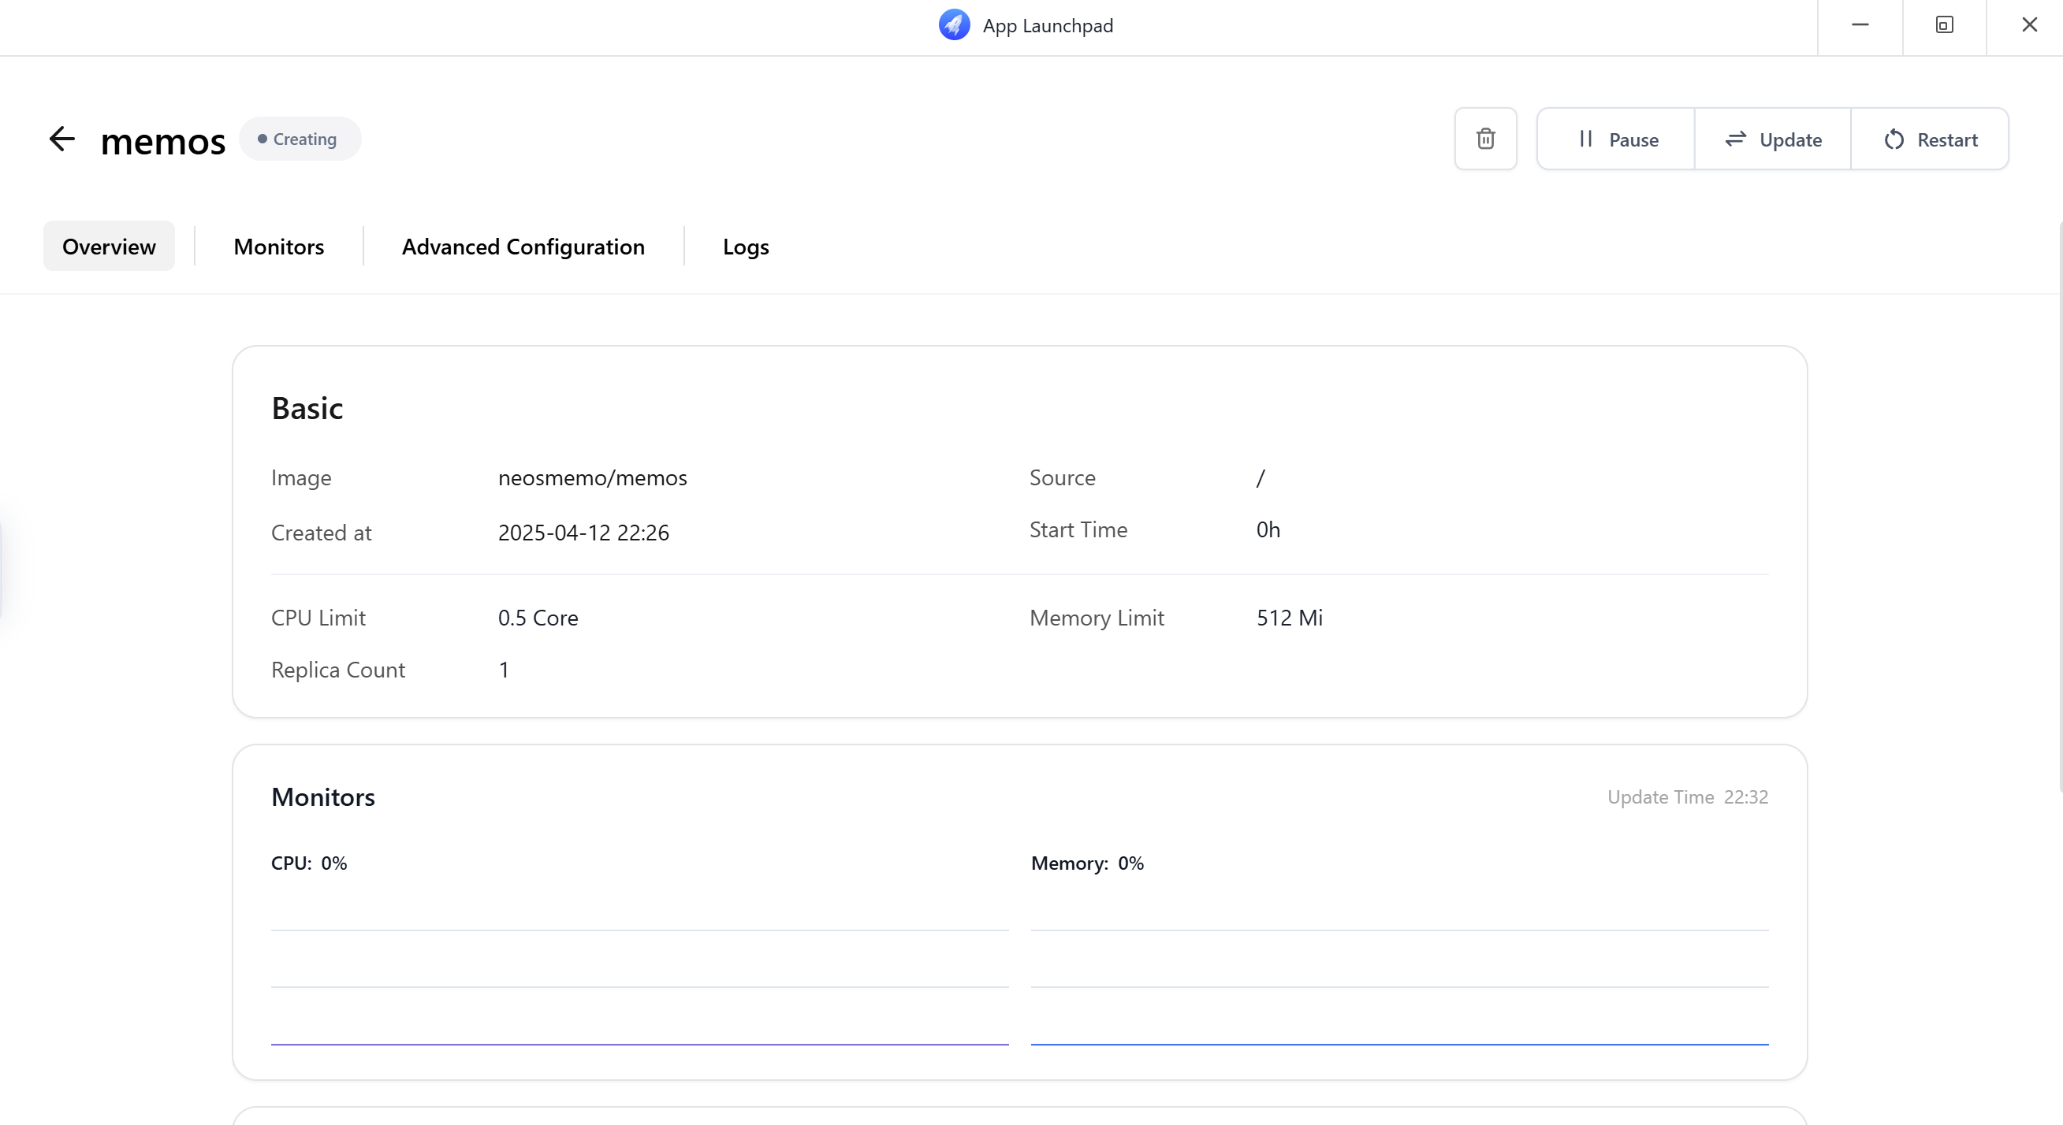Click the Monitors card heading
This screenshot has width=2063, height=1125.
323,797
